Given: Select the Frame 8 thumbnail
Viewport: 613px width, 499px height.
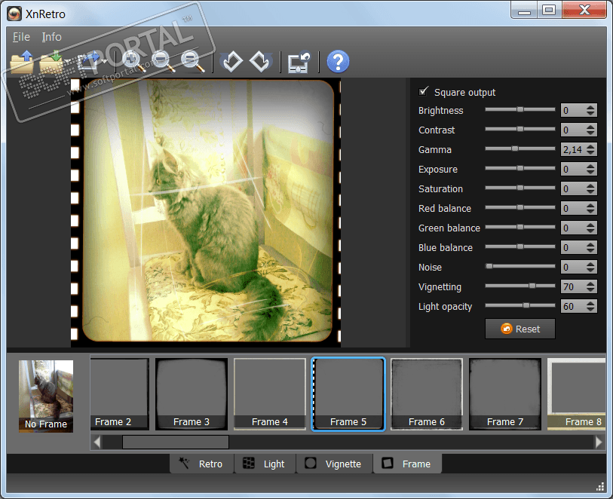Looking at the screenshot, I should pyautogui.click(x=577, y=394).
